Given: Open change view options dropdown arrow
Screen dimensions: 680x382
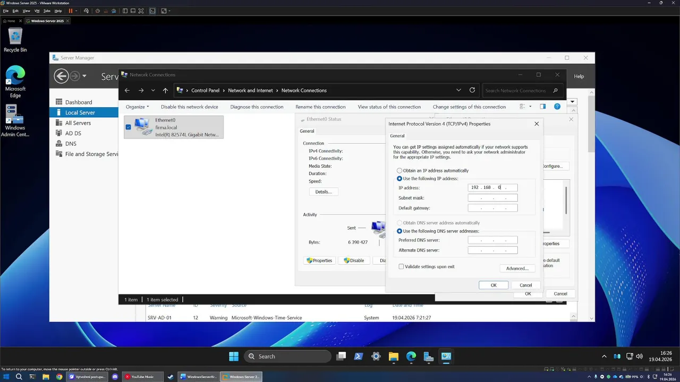Looking at the screenshot, I should pyautogui.click(x=529, y=107).
